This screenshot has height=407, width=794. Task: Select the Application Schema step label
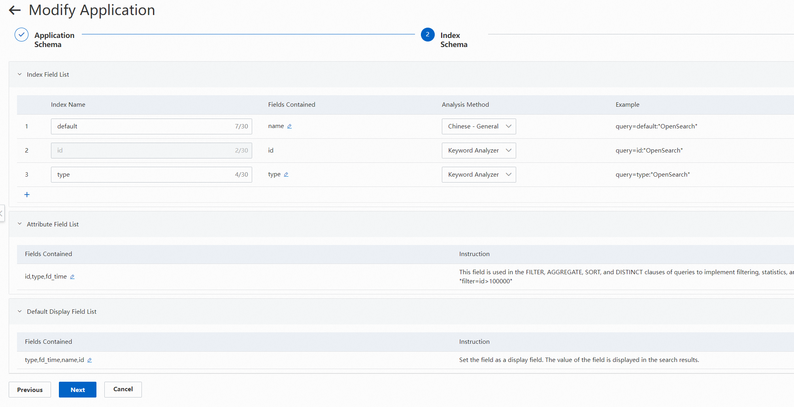point(54,40)
